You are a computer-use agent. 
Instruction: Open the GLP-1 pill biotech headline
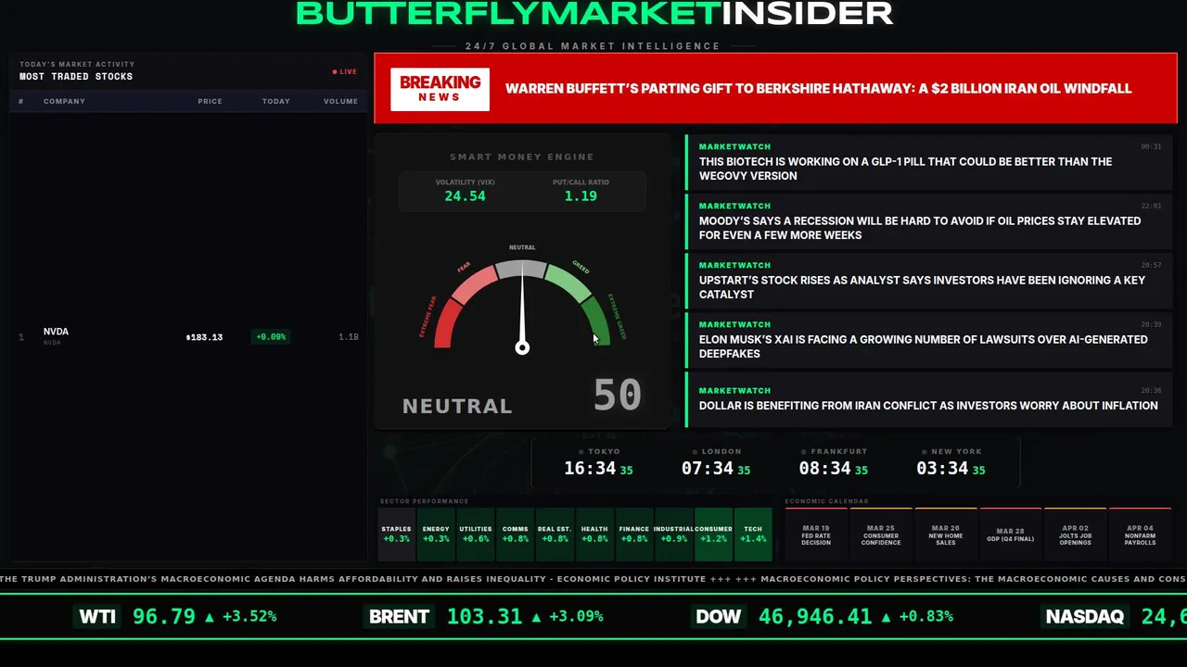(928, 161)
